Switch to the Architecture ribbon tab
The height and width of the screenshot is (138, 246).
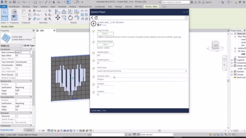point(14,7)
